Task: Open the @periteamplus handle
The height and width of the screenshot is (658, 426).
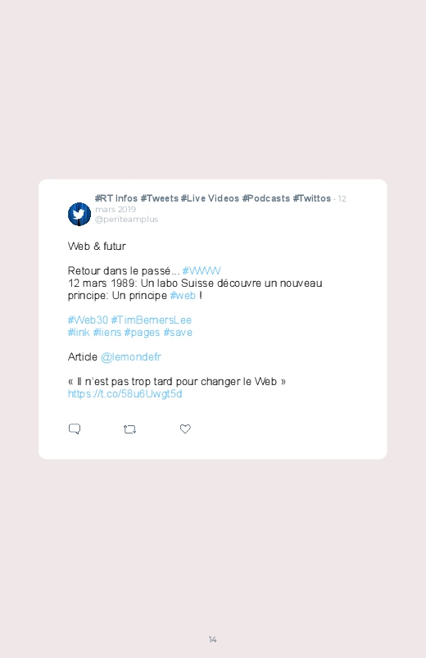Action: 126,219
